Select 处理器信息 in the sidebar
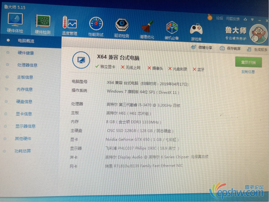The image size is (269, 202). 27,65
